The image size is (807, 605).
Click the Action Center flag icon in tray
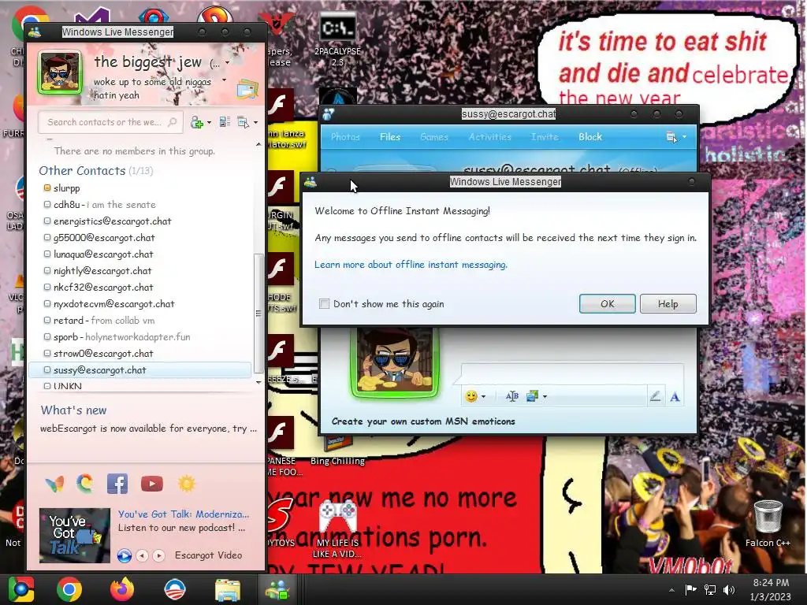(x=690, y=589)
